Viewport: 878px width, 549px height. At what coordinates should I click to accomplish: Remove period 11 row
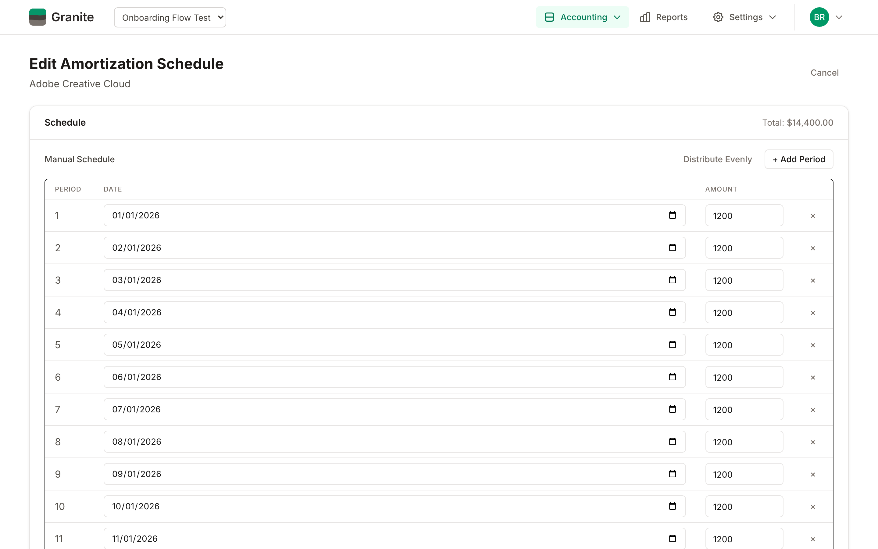point(813,539)
